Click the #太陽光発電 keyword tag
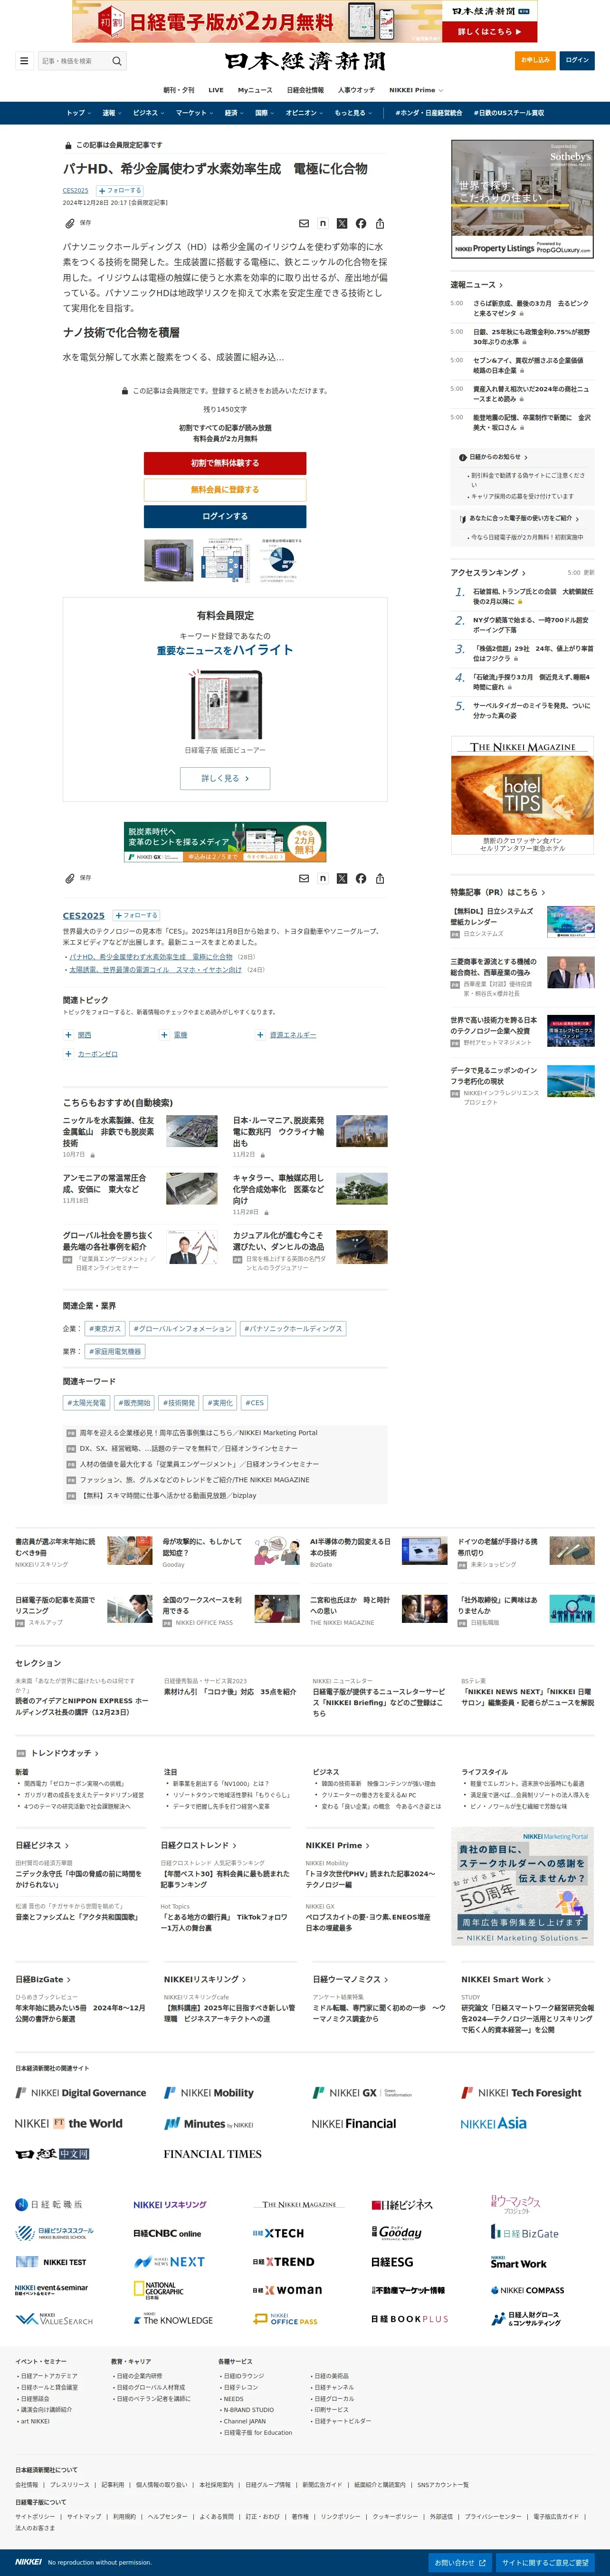The width and height of the screenshot is (610, 2576). [x=87, y=1402]
